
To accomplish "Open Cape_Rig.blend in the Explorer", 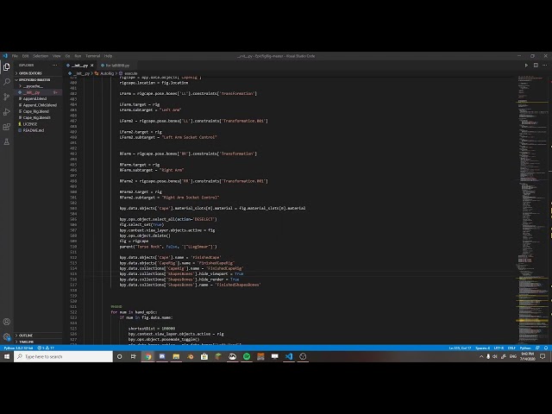I will pyautogui.click(x=38, y=111).
